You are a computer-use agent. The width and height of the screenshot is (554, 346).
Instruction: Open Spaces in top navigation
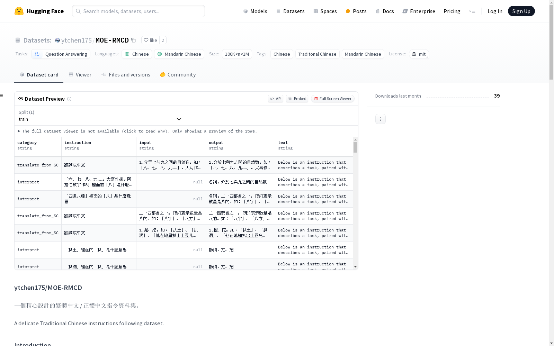pyautogui.click(x=325, y=11)
